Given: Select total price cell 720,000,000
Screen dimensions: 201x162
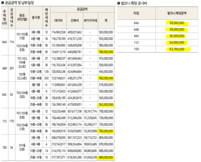Looking at the screenshot, I should click(x=106, y=118).
